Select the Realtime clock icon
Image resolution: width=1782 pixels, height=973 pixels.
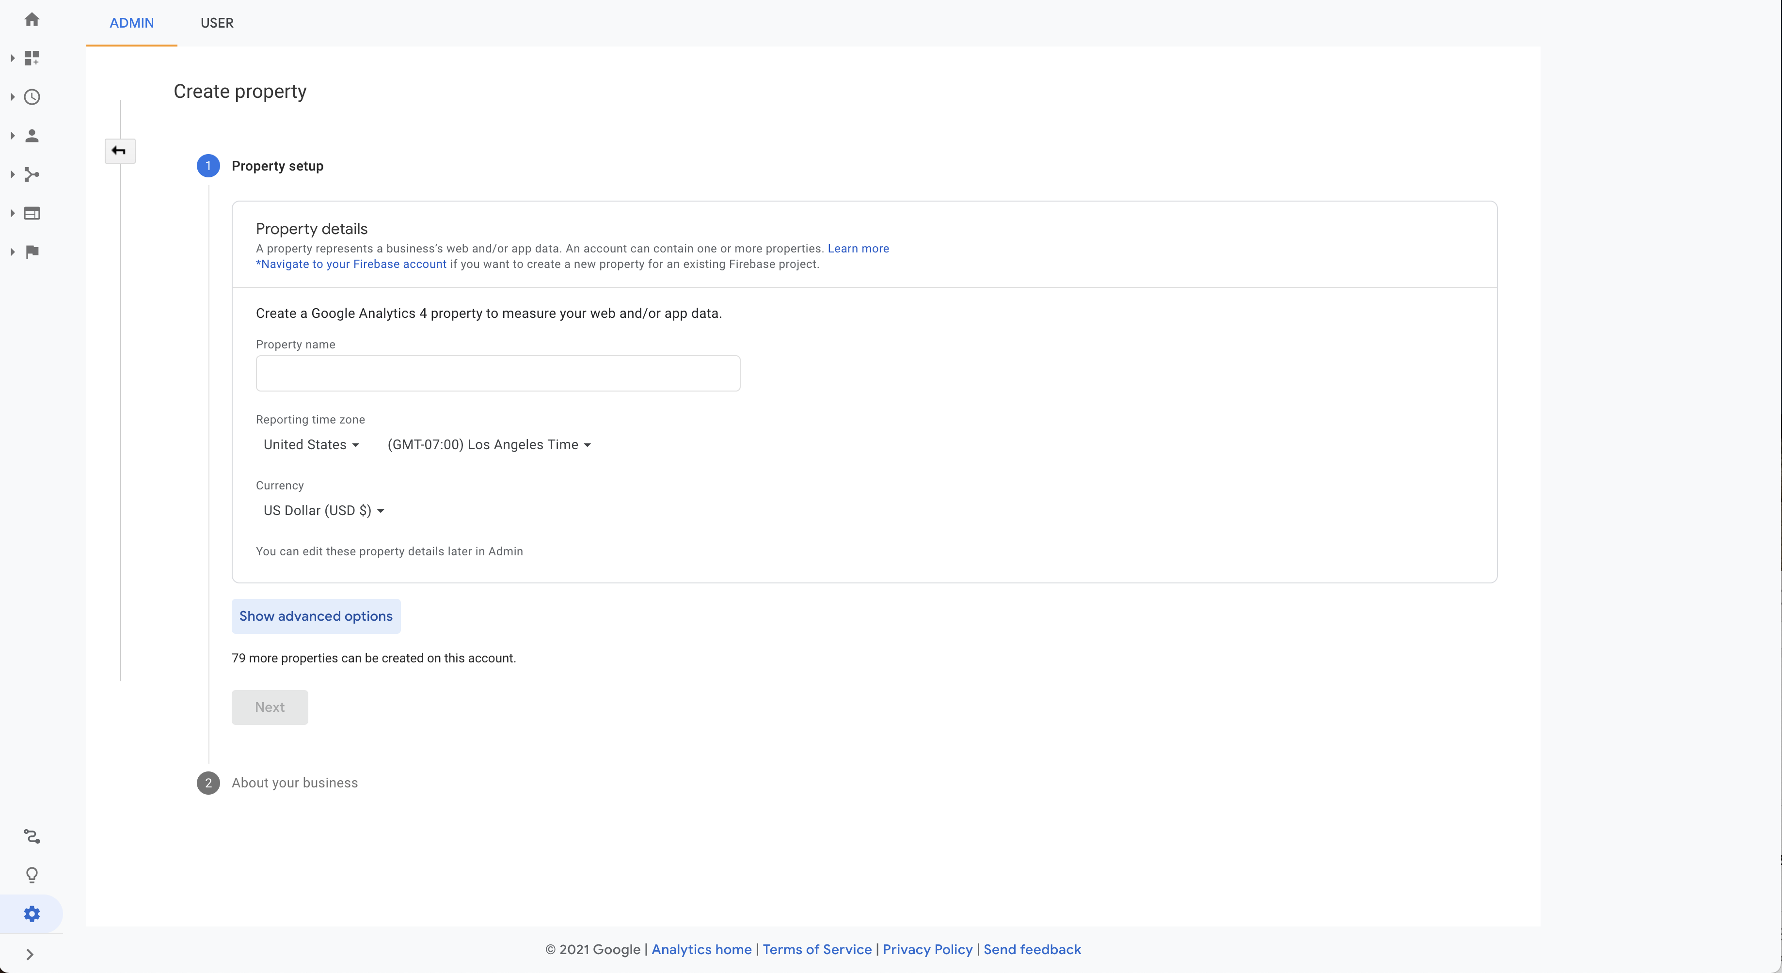click(32, 97)
